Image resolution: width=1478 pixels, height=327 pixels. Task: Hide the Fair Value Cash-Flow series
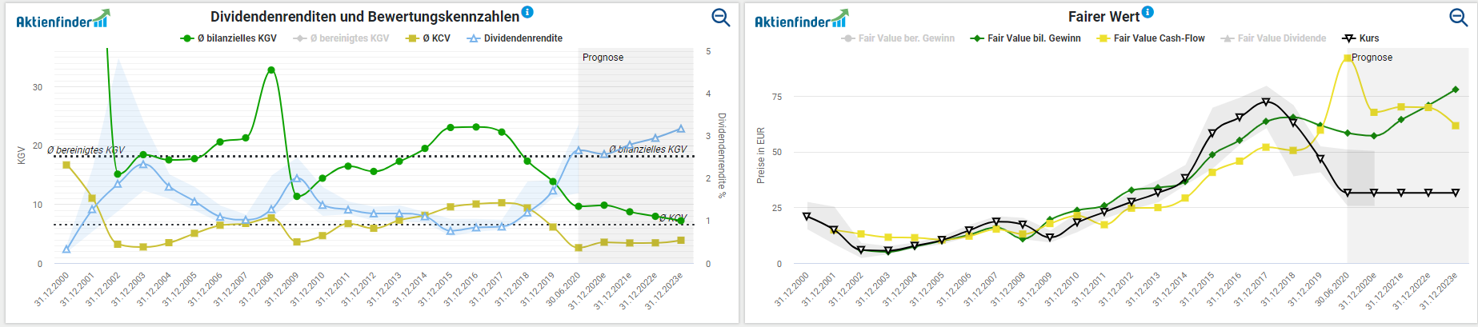1152,38
